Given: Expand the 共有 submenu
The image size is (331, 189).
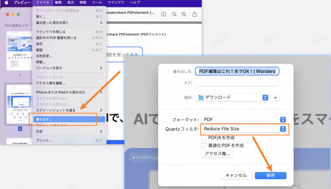Looking at the screenshot, I should coord(69,132).
